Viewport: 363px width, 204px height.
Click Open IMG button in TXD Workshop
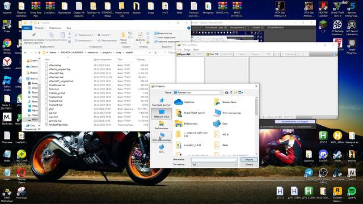click(183, 54)
